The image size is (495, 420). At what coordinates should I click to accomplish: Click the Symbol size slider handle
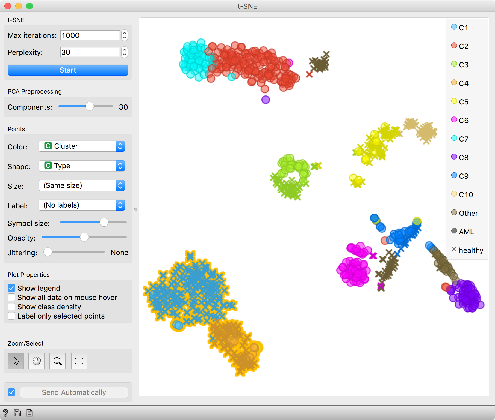click(104, 222)
